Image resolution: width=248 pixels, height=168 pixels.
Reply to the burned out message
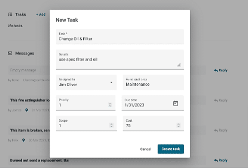tap(221, 160)
